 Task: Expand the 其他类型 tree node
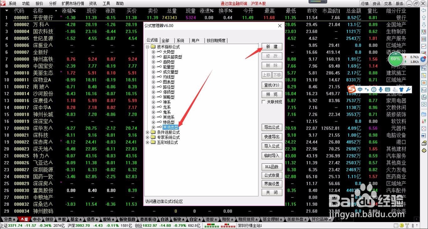153,127
